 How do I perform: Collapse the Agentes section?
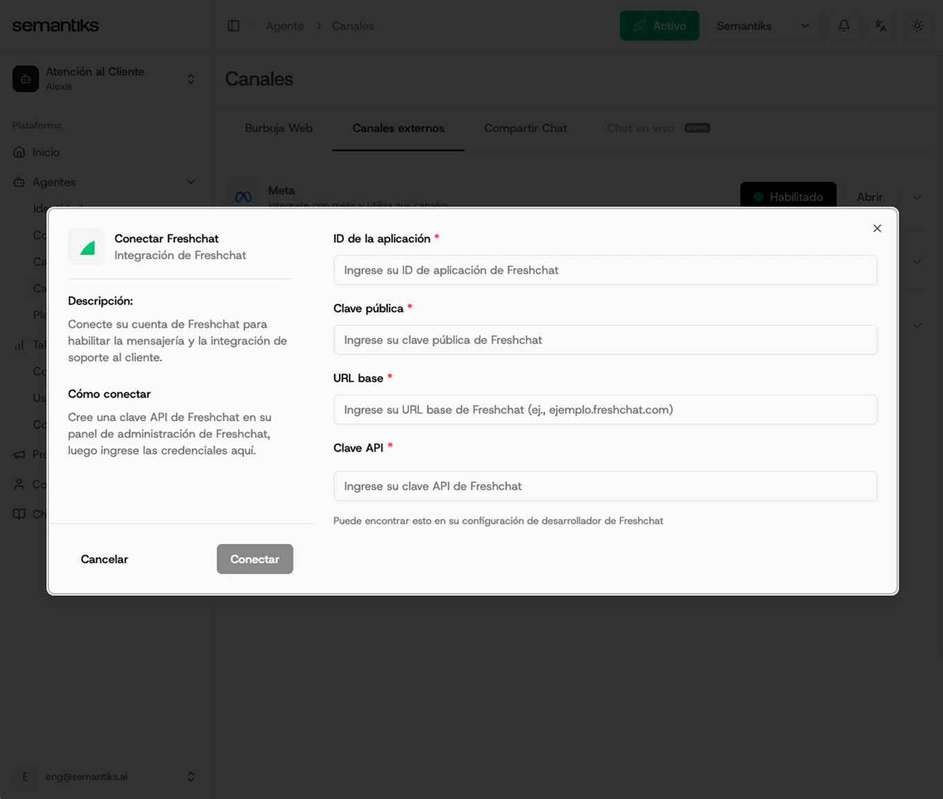click(191, 182)
